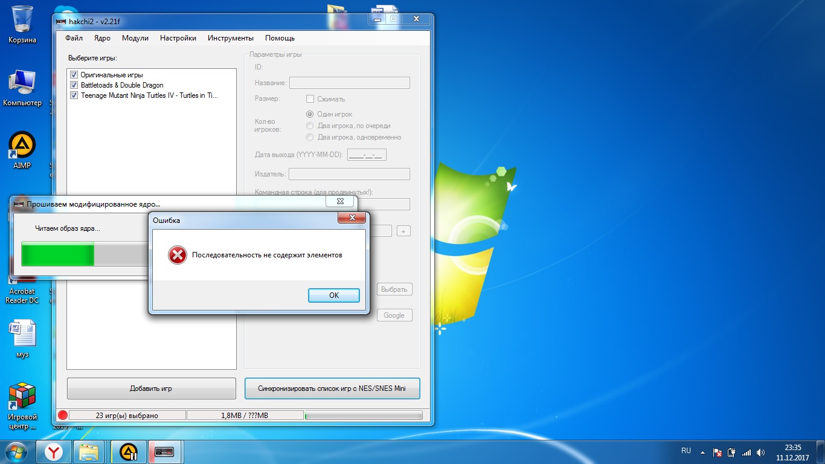Click the Издатель input field
Screen dimensions: 825x464
point(349,174)
